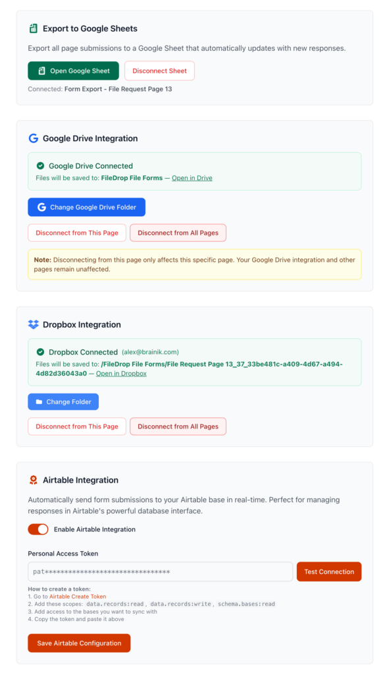Click the Airtable icon in Airtable Integration header
The height and width of the screenshot is (675, 389).
(34, 480)
